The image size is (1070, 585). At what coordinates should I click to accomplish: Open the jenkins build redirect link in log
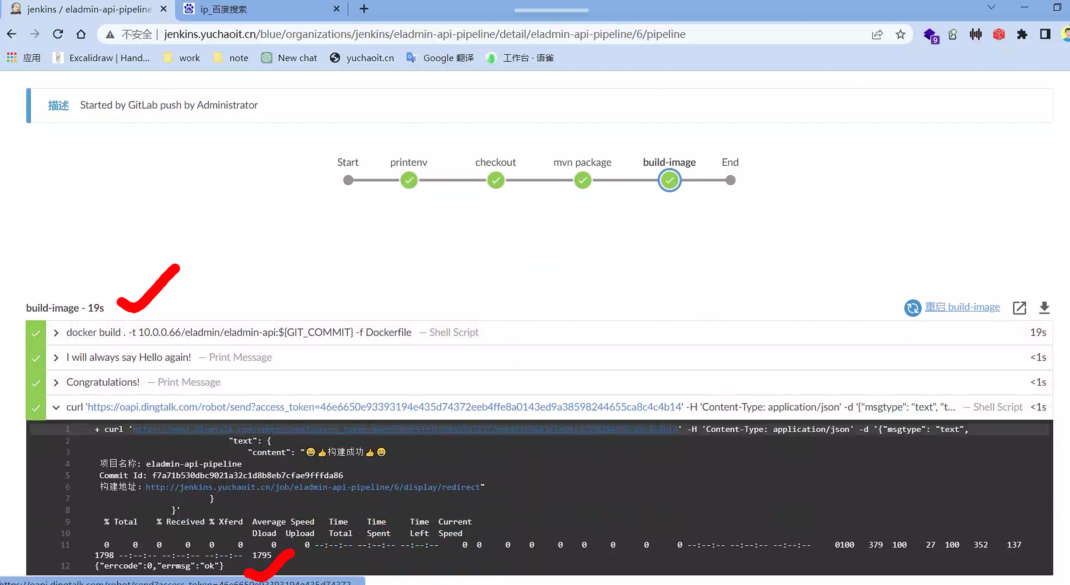pos(312,487)
